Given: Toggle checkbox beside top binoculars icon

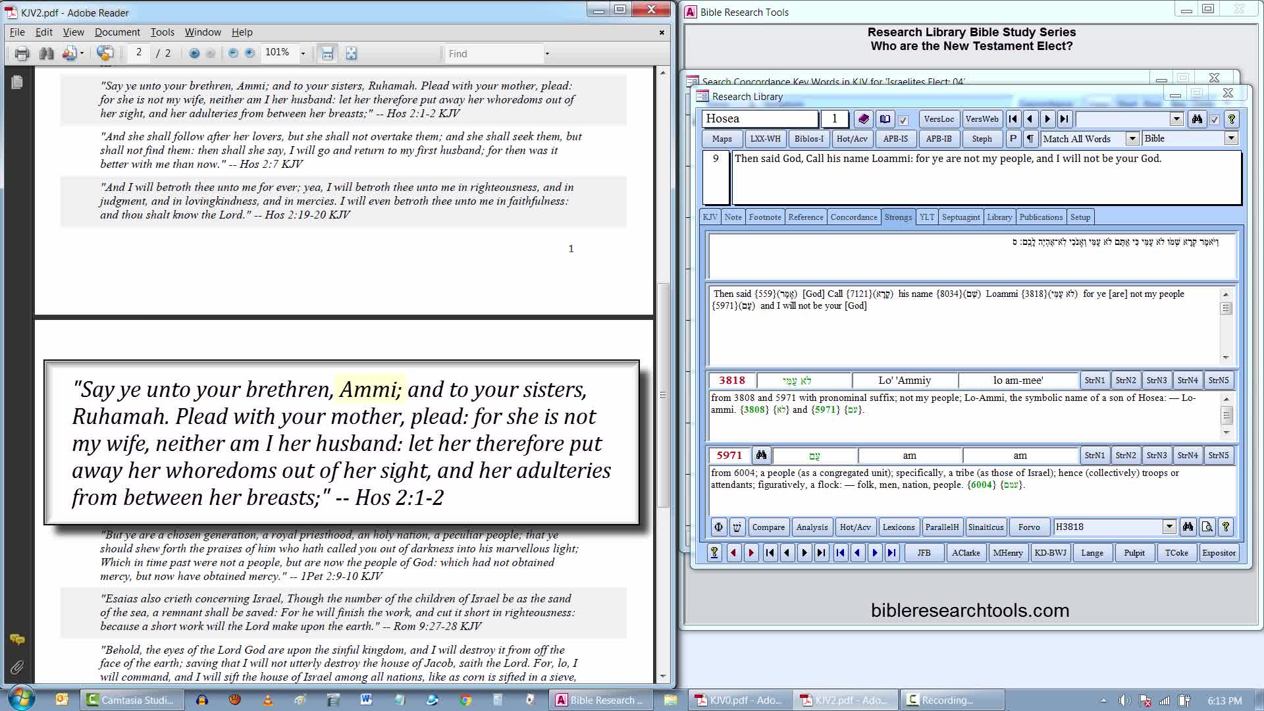Looking at the screenshot, I should pyautogui.click(x=1215, y=120).
